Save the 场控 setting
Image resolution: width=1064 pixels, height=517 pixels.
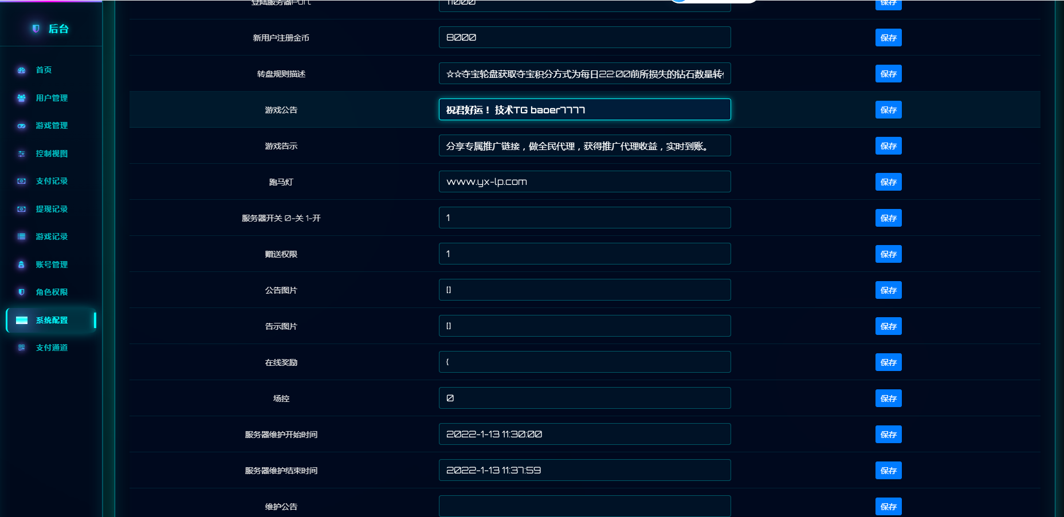tap(888, 398)
